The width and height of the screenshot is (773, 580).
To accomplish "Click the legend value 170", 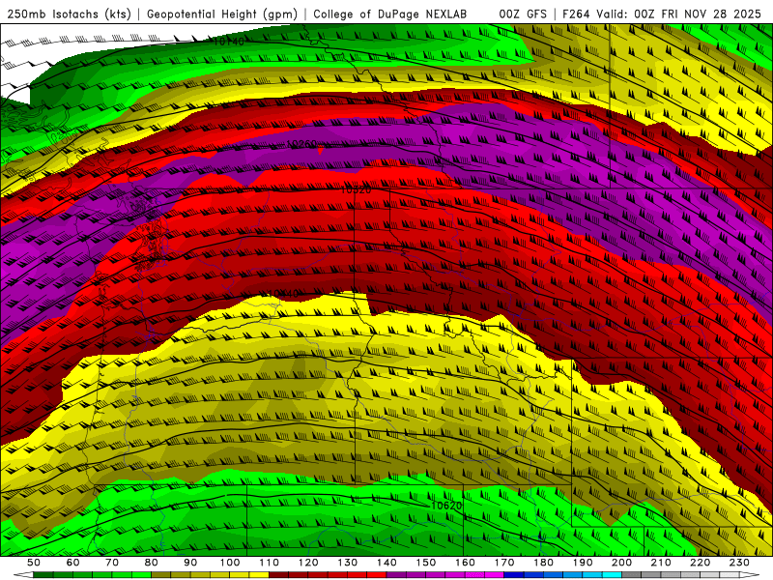I will 504,563.
